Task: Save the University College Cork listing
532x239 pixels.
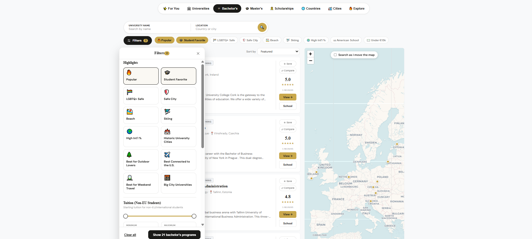Action: coord(288,64)
